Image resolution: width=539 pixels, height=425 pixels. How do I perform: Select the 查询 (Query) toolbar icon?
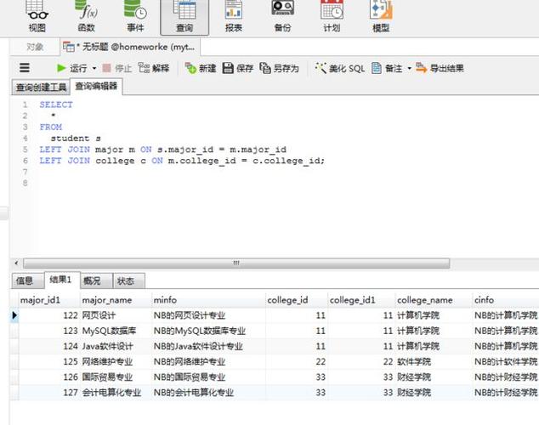coord(184,17)
